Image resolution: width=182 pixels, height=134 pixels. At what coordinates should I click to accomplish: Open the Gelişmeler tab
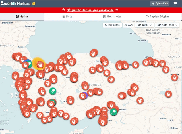tap(112, 17)
